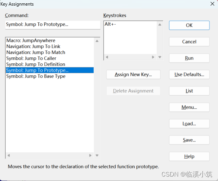218x181 pixels.
Task: Click Keystrokes list scroll up arrow
Action: pyautogui.click(x=160, y=25)
